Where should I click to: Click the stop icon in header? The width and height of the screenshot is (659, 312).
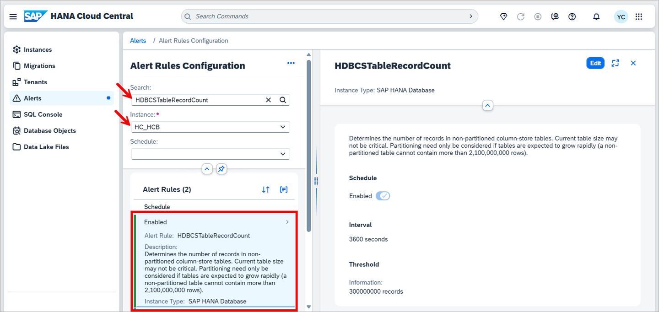point(538,16)
